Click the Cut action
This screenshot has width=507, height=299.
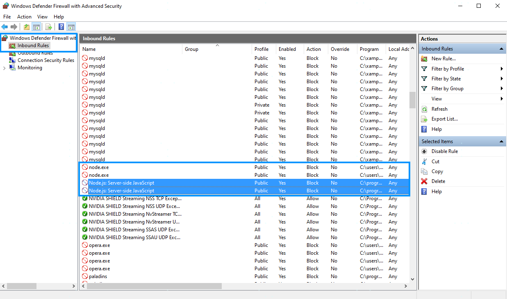(x=435, y=162)
